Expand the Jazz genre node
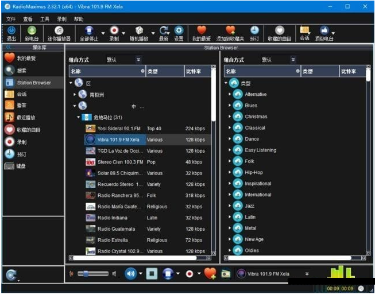Image resolution: width=375 pixels, height=295 pixels. (229, 205)
